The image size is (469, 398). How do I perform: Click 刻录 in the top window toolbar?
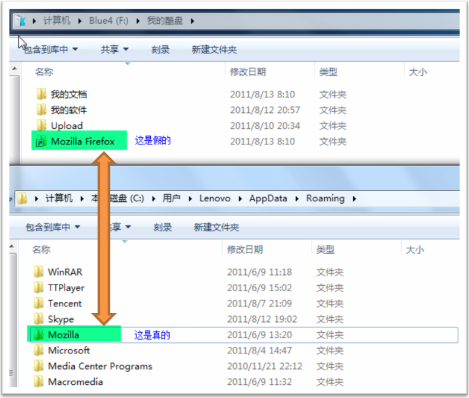160,50
